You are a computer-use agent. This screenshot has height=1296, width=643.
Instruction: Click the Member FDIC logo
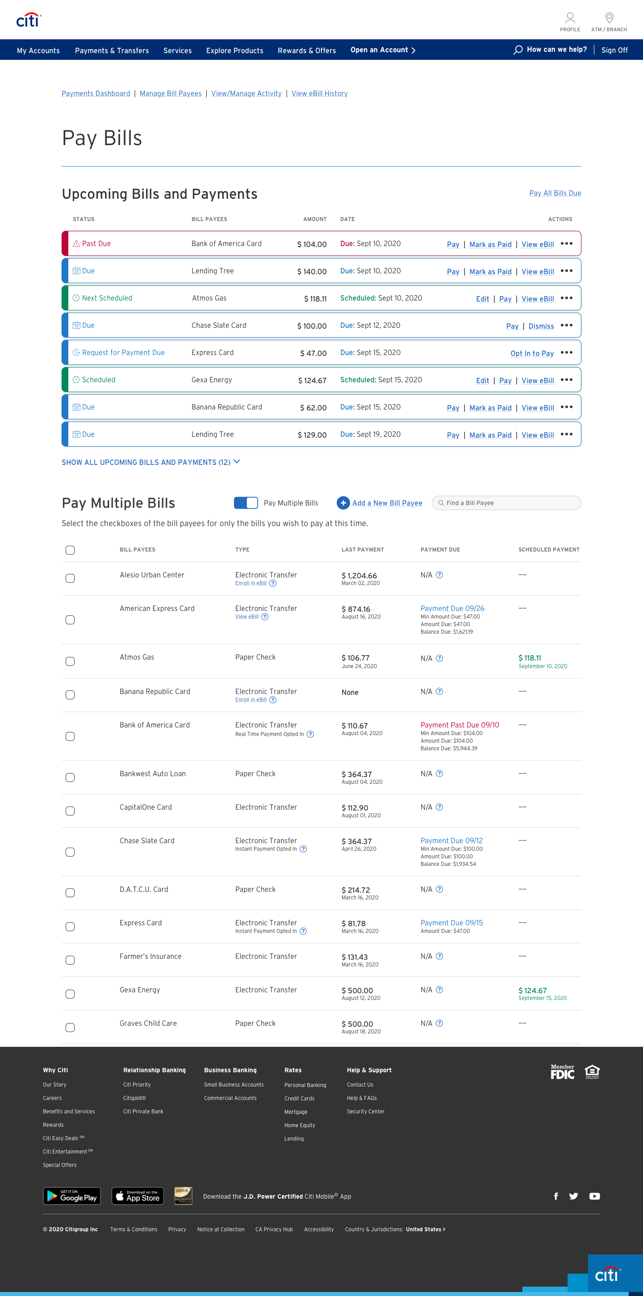tap(563, 1072)
